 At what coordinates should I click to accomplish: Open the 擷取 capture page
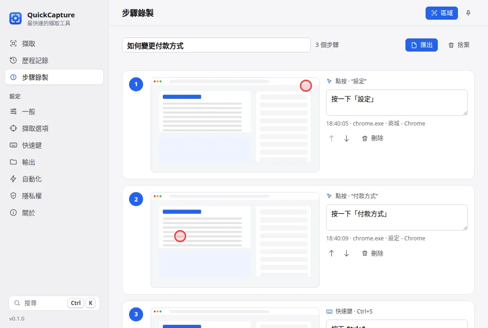tap(54, 44)
